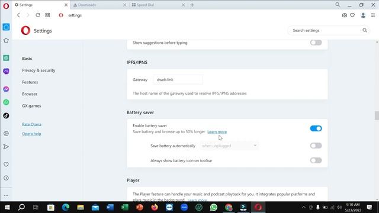Open the Player icon in sidebar
The width and height of the screenshot is (379, 213).
(x=6, y=134)
